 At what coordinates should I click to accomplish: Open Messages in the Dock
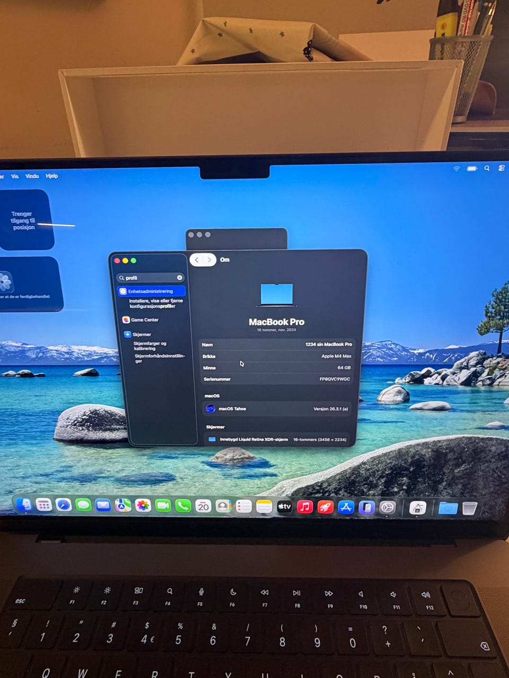[83, 505]
